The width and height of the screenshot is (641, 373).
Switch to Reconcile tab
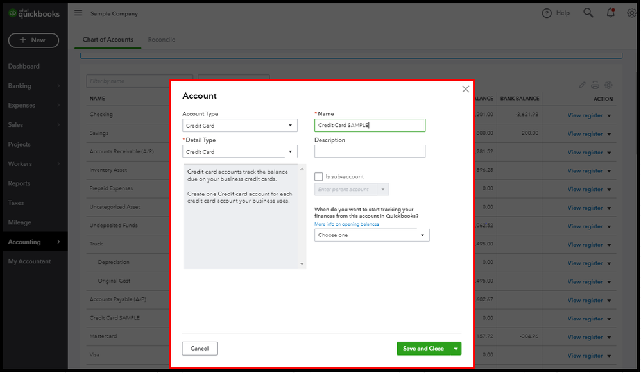click(x=162, y=40)
